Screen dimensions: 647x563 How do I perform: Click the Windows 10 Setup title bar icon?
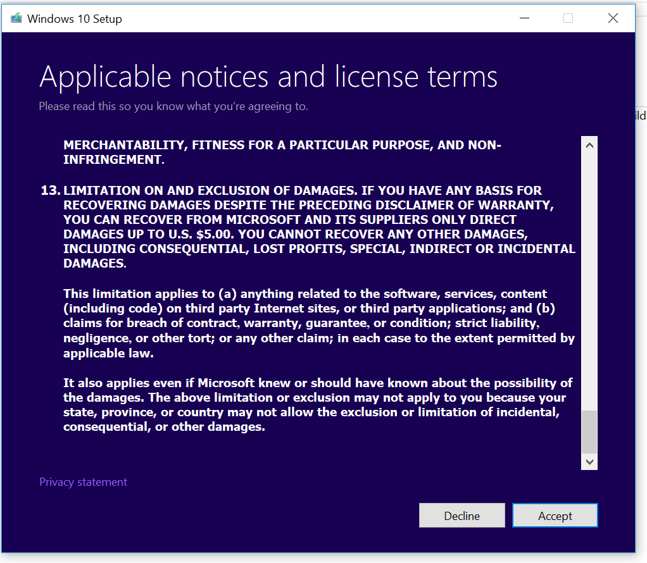(16, 18)
